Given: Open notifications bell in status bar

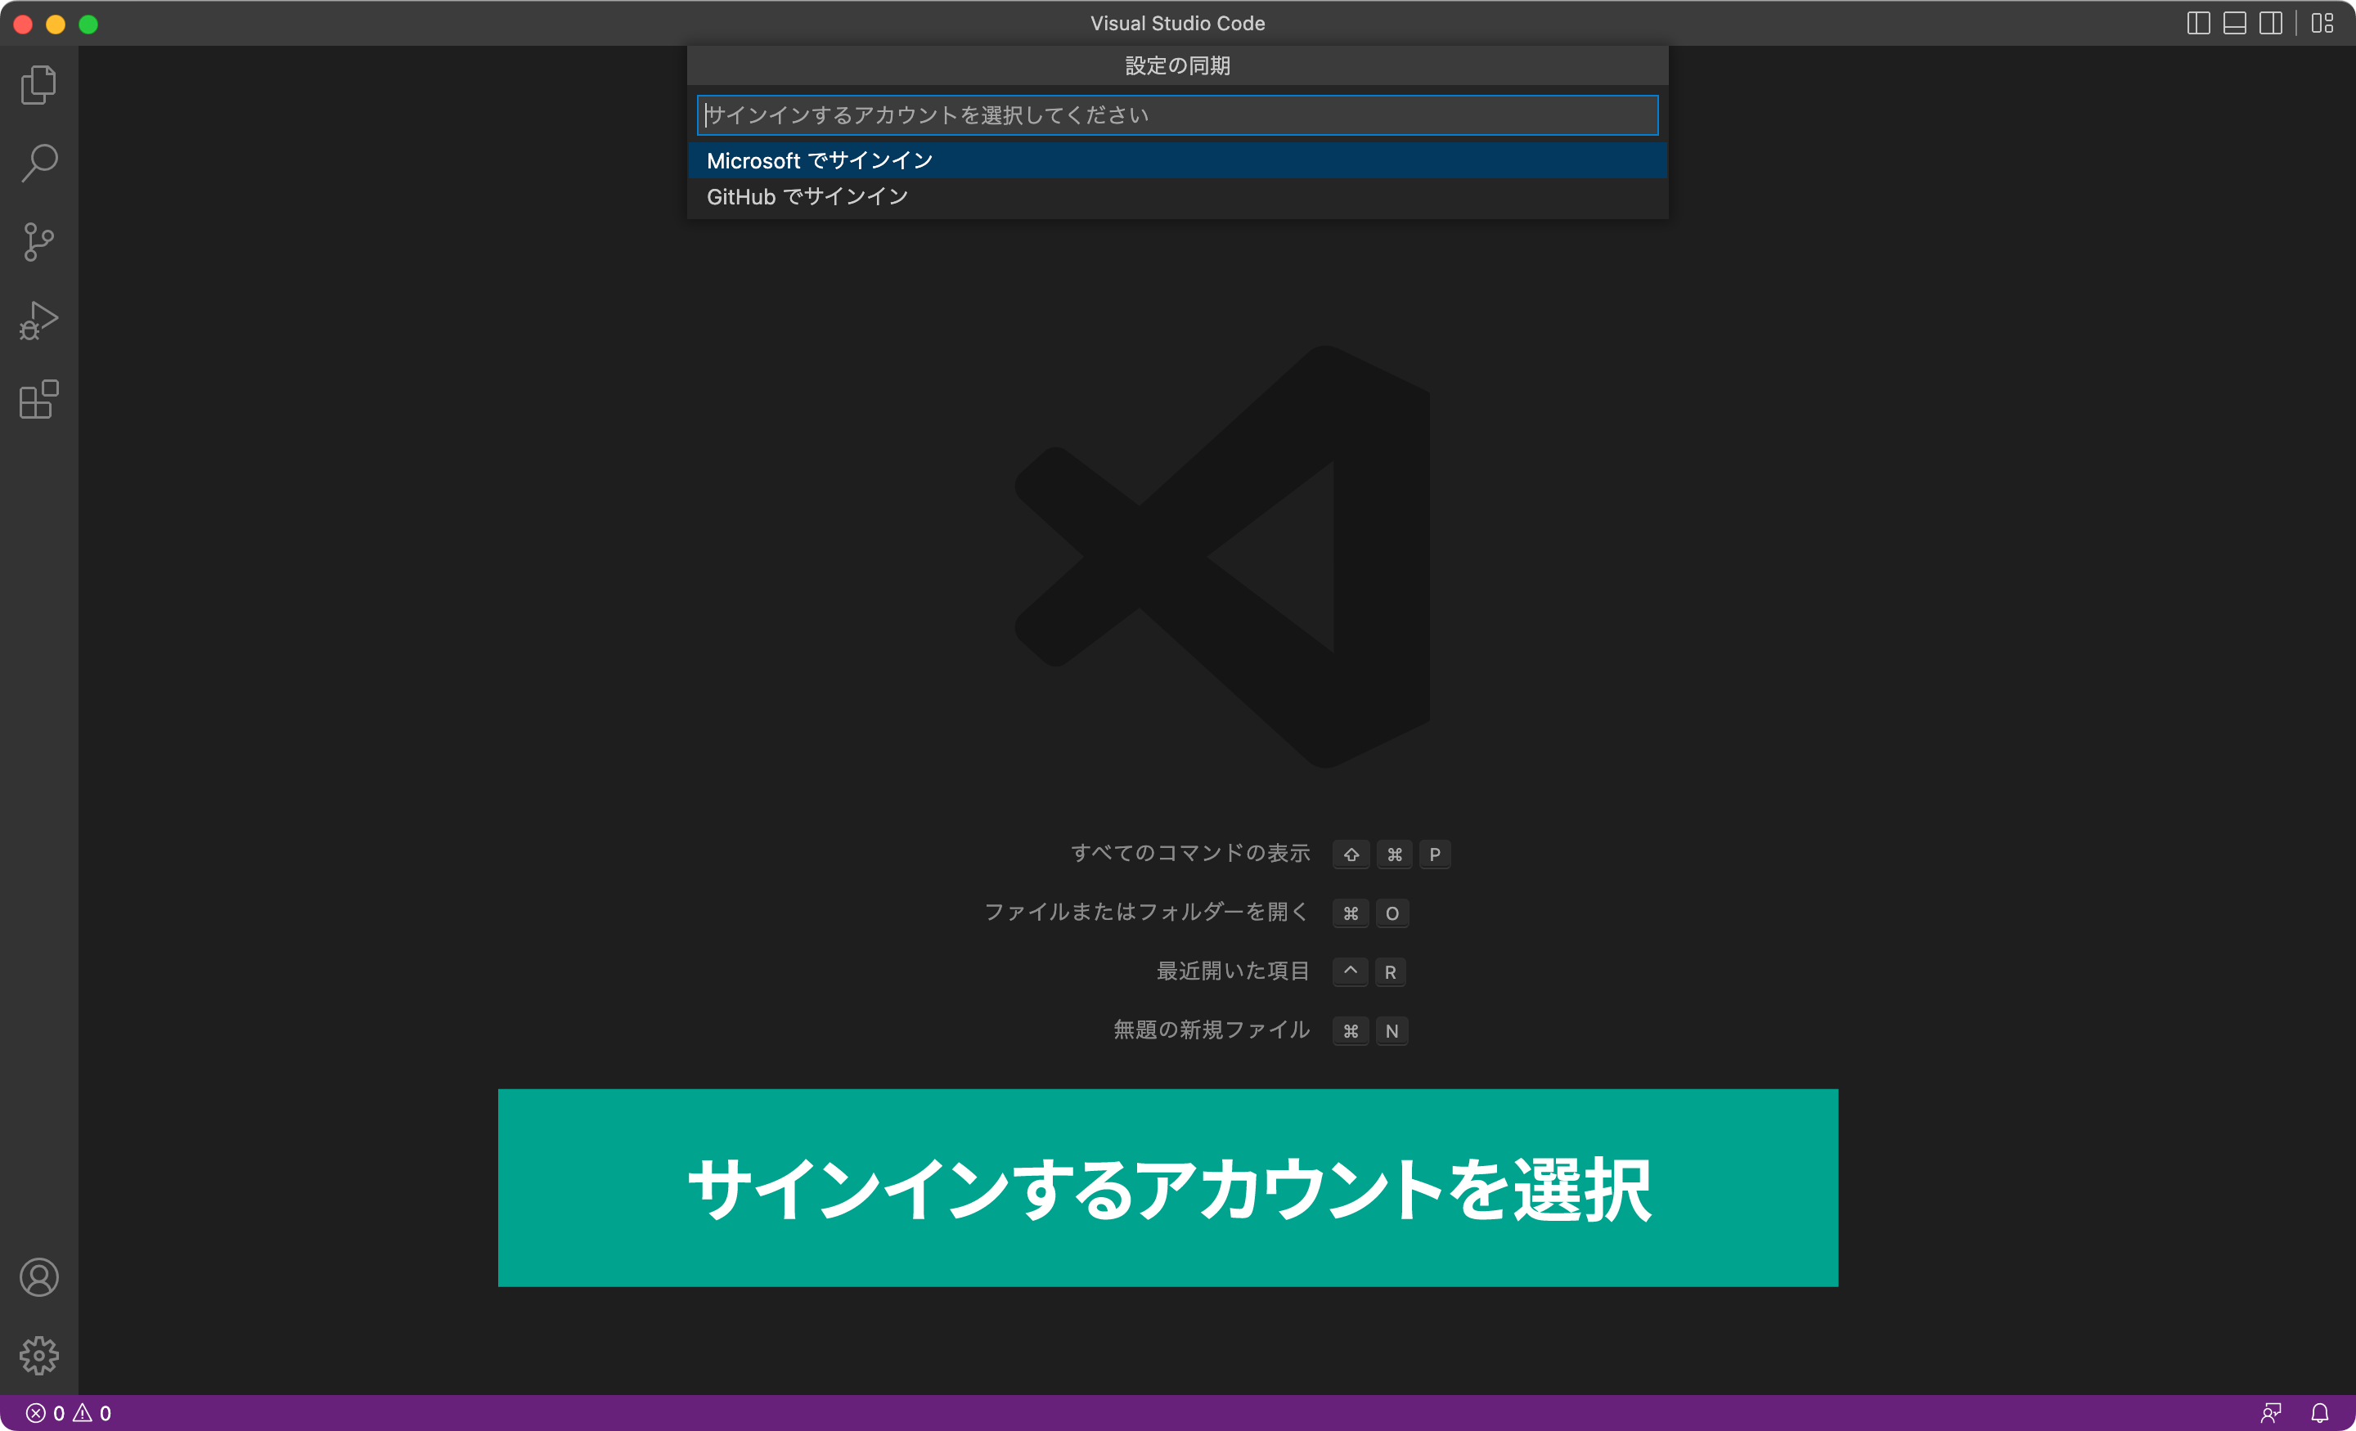Looking at the screenshot, I should (2320, 1413).
